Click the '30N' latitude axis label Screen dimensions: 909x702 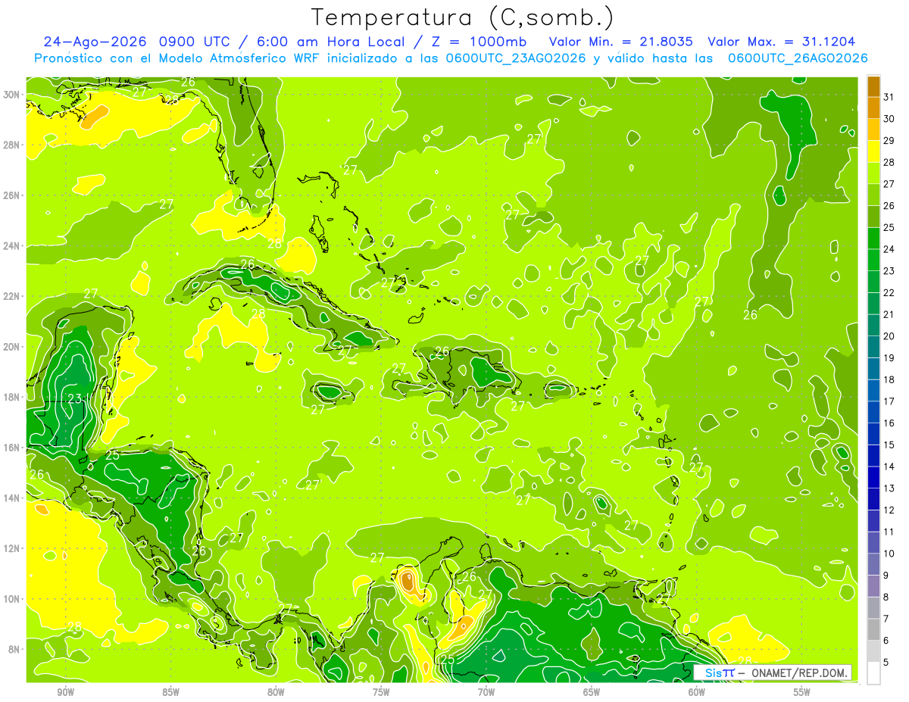[x=13, y=95]
